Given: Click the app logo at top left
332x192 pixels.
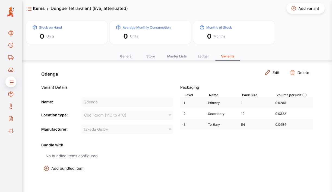Looking at the screenshot, I should pyautogui.click(x=11, y=12).
